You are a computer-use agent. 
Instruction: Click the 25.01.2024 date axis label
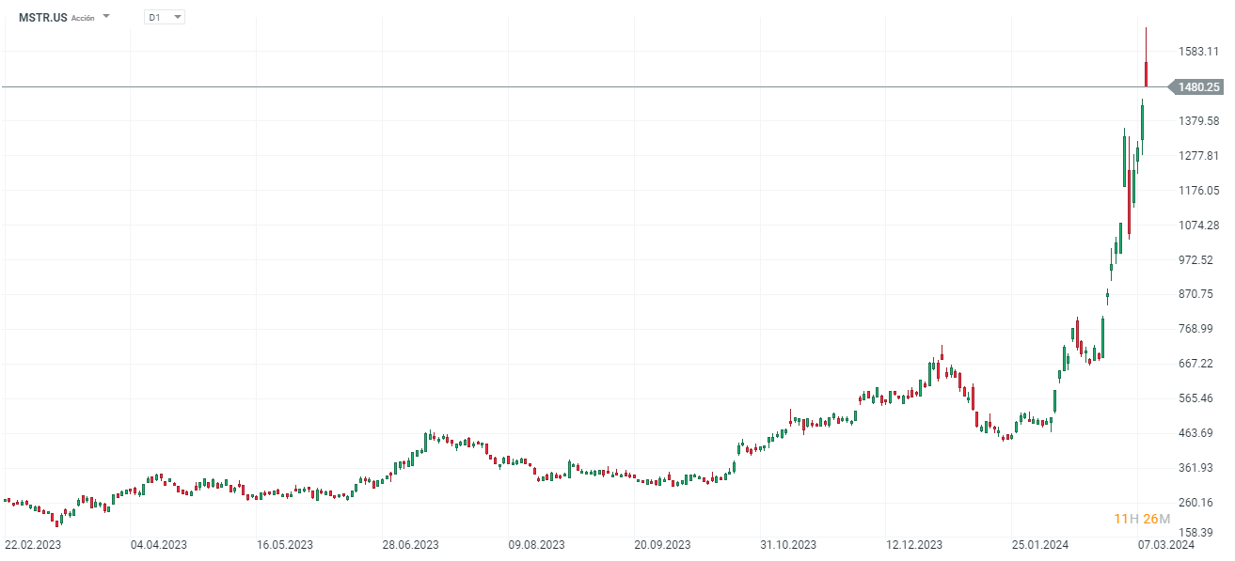1040,545
